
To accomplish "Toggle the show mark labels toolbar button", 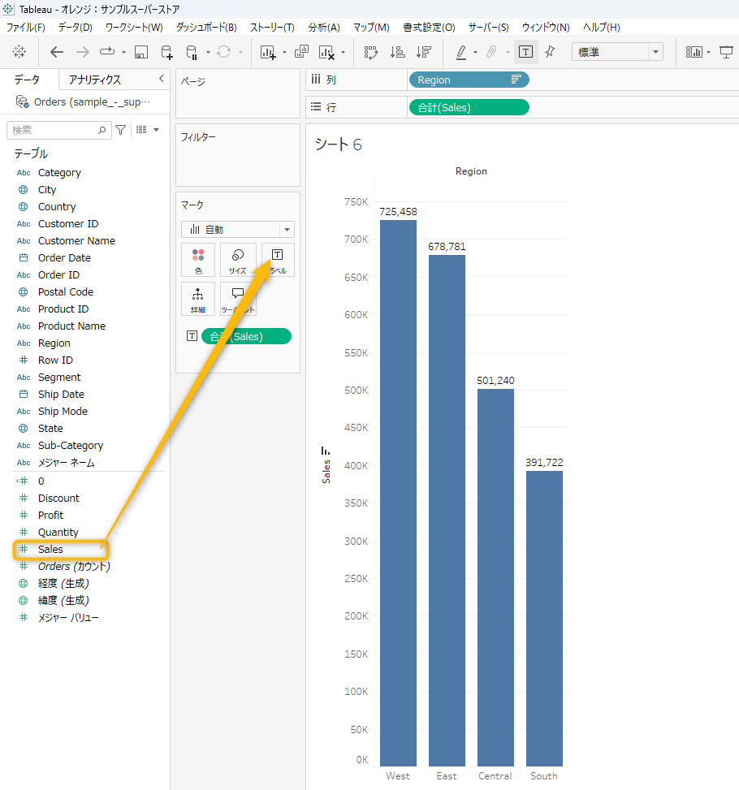I will pyautogui.click(x=525, y=52).
